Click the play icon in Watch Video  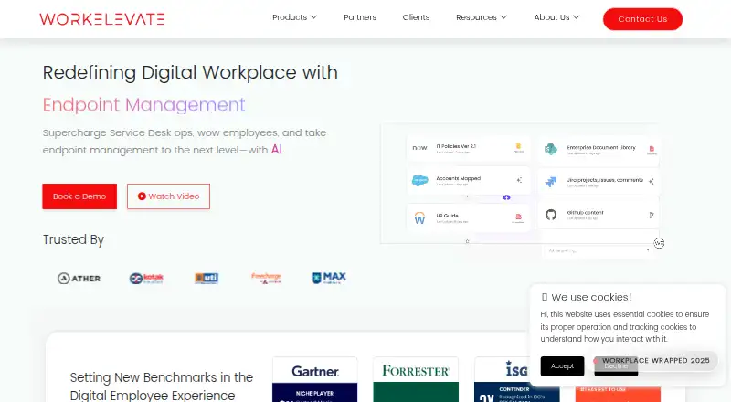coord(142,196)
